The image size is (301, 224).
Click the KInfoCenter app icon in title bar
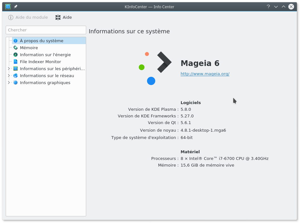click(x=8, y=7)
